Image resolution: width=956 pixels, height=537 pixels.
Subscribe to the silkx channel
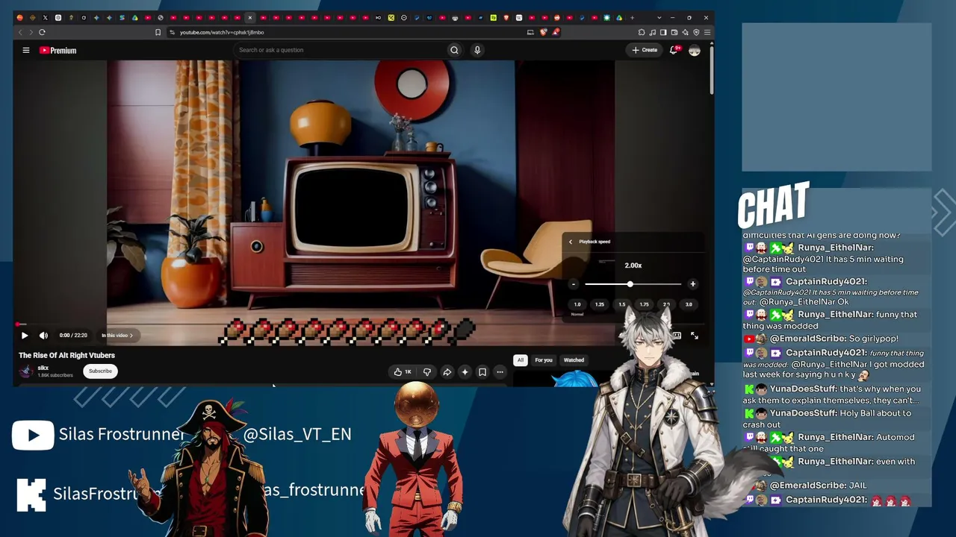tap(100, 371)
